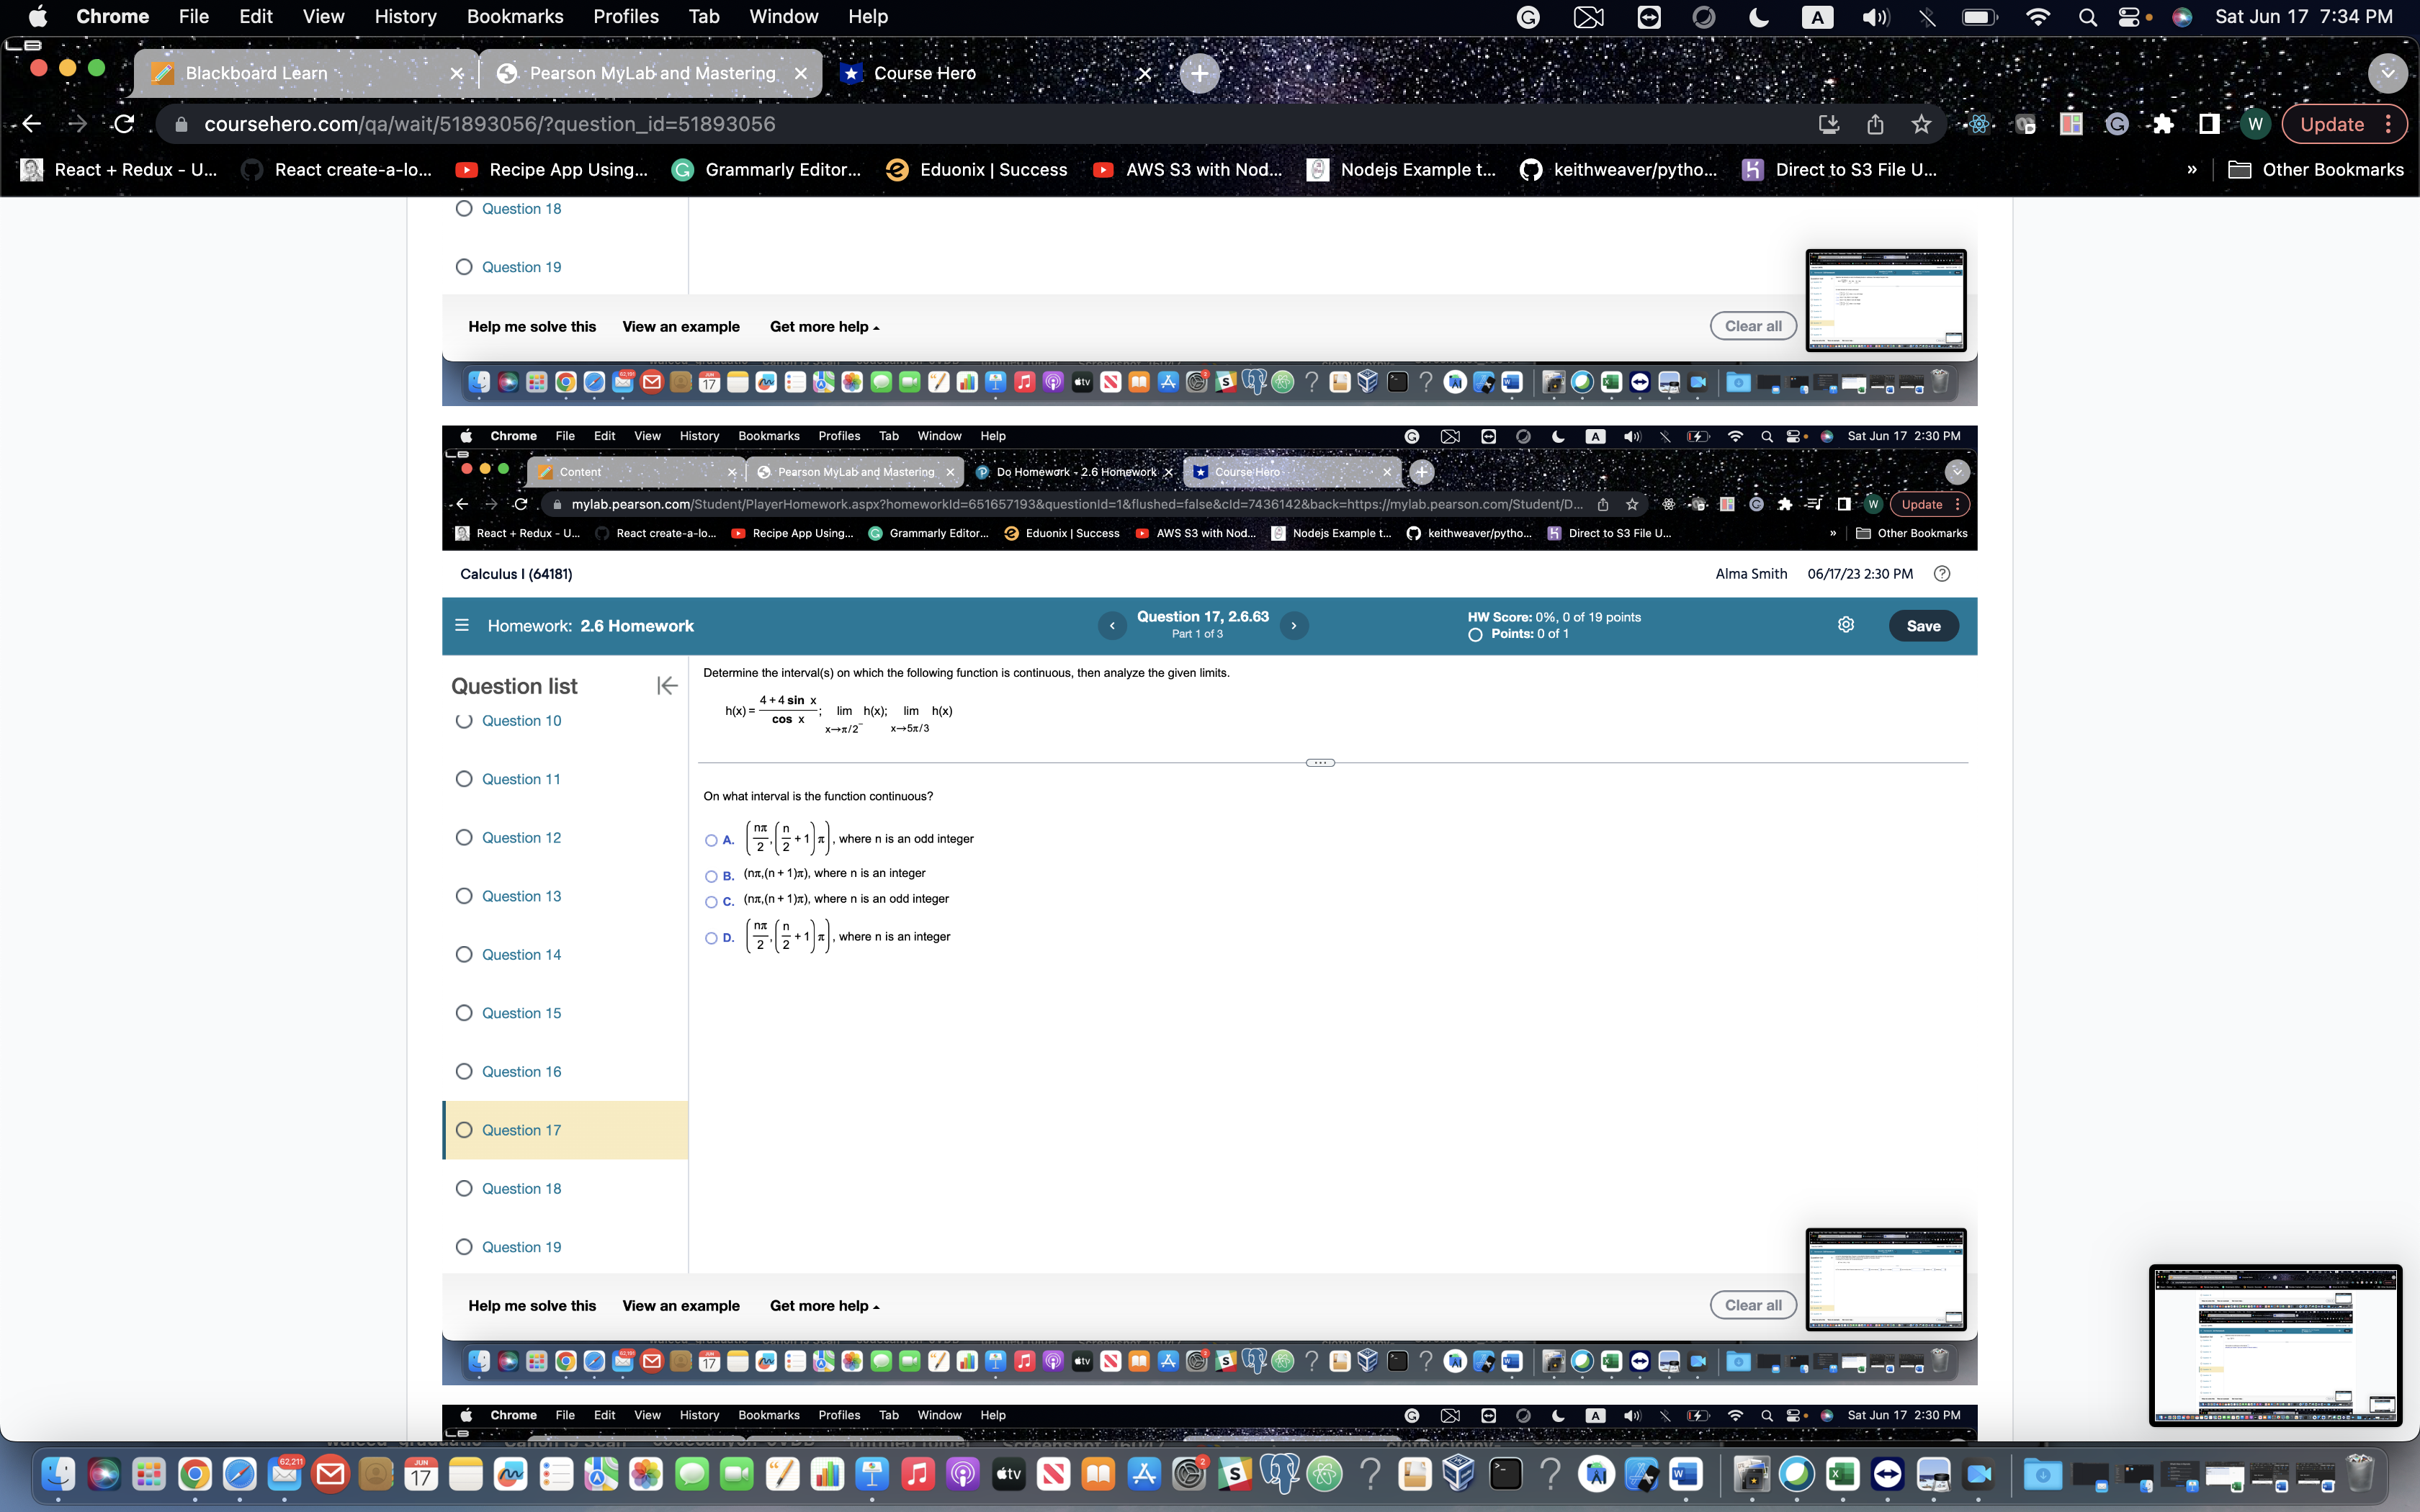Click the Grammarly extension icon in toolbar

pos(2118,124)
